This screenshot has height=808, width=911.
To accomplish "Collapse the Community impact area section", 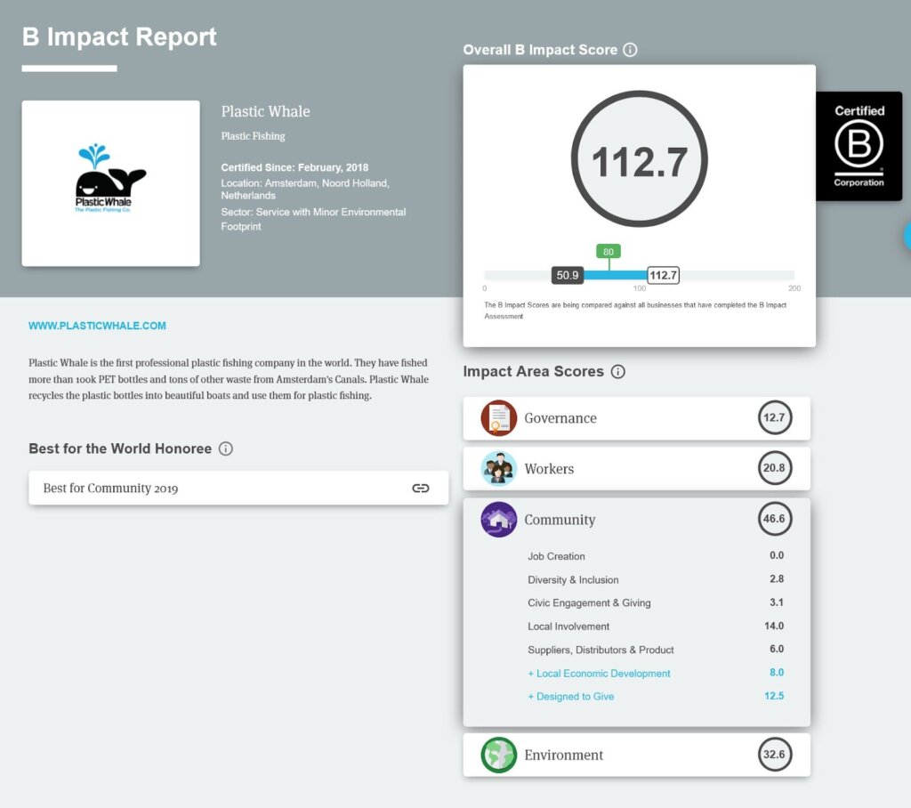I will [637, 519].
